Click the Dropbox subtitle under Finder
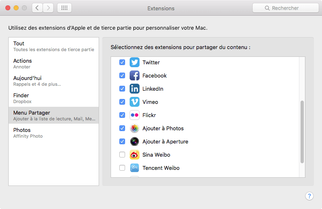 pos(22,101)
